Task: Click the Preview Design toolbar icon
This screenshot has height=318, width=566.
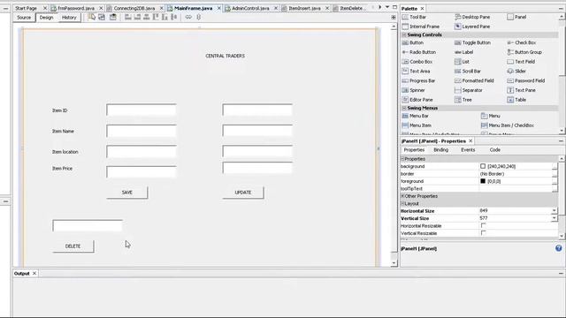Action: [113, 17]
